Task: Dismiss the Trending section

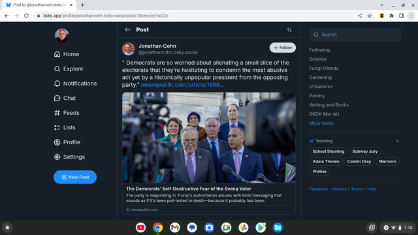Action: click(397, 141)
